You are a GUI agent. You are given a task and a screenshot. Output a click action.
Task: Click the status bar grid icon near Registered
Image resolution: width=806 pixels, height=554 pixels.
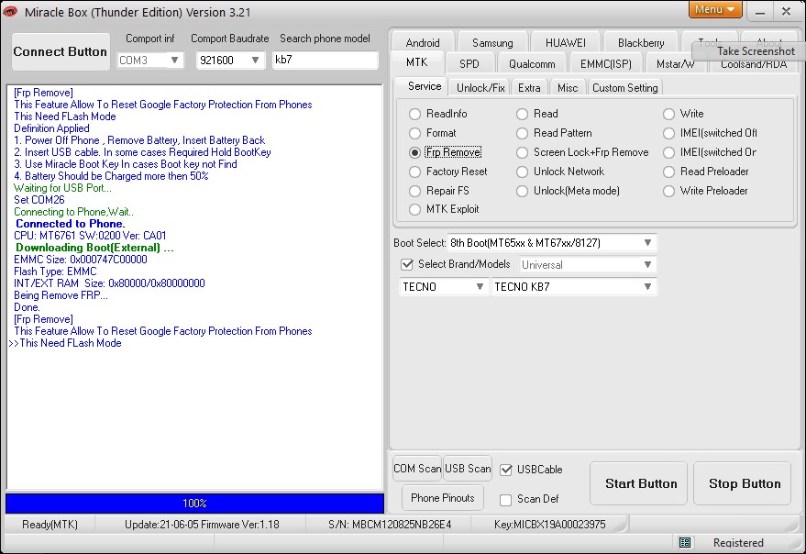(685, 542)
